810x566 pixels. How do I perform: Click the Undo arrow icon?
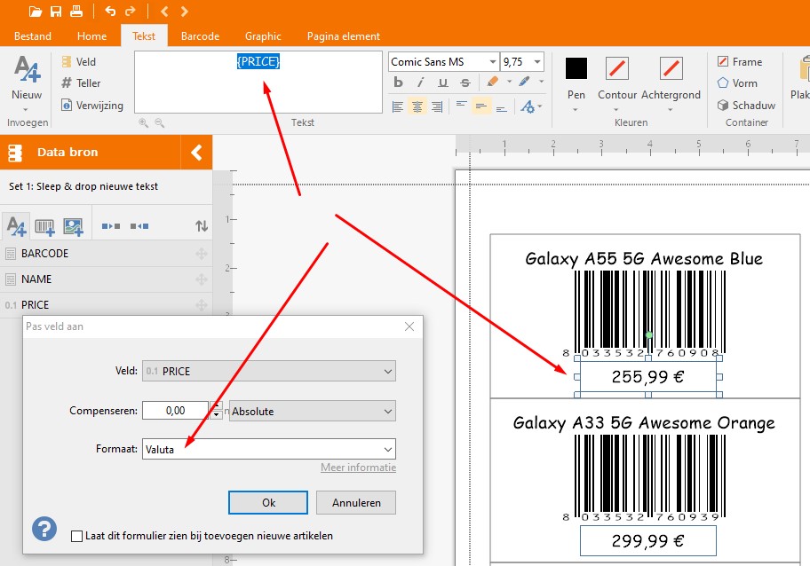coord(110,12)
